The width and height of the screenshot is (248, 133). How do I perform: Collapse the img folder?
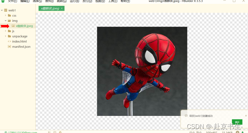[x=5, y=21]
